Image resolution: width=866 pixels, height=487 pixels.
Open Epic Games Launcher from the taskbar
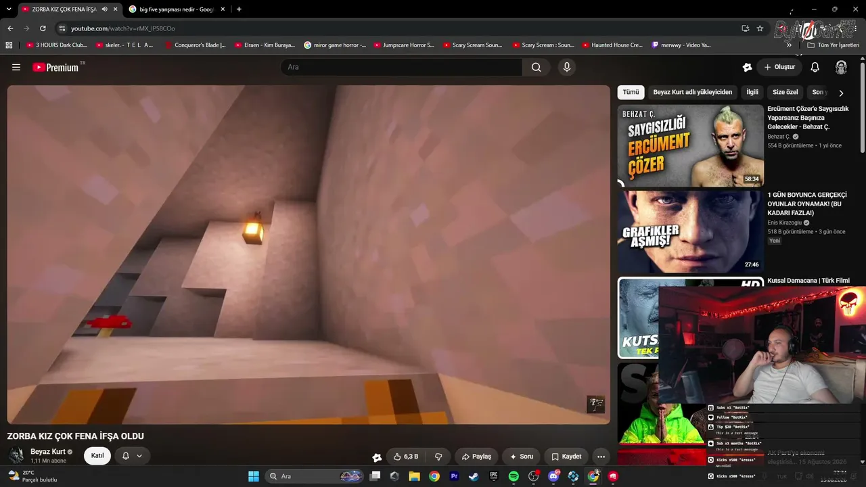pos(494,476)
